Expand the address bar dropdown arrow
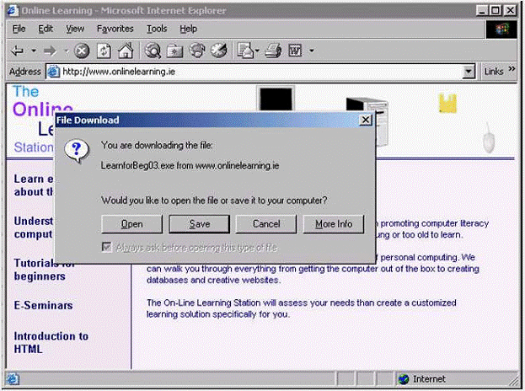Image resolution: width=525 pixels, height=391 pixels. click(469, 72)
